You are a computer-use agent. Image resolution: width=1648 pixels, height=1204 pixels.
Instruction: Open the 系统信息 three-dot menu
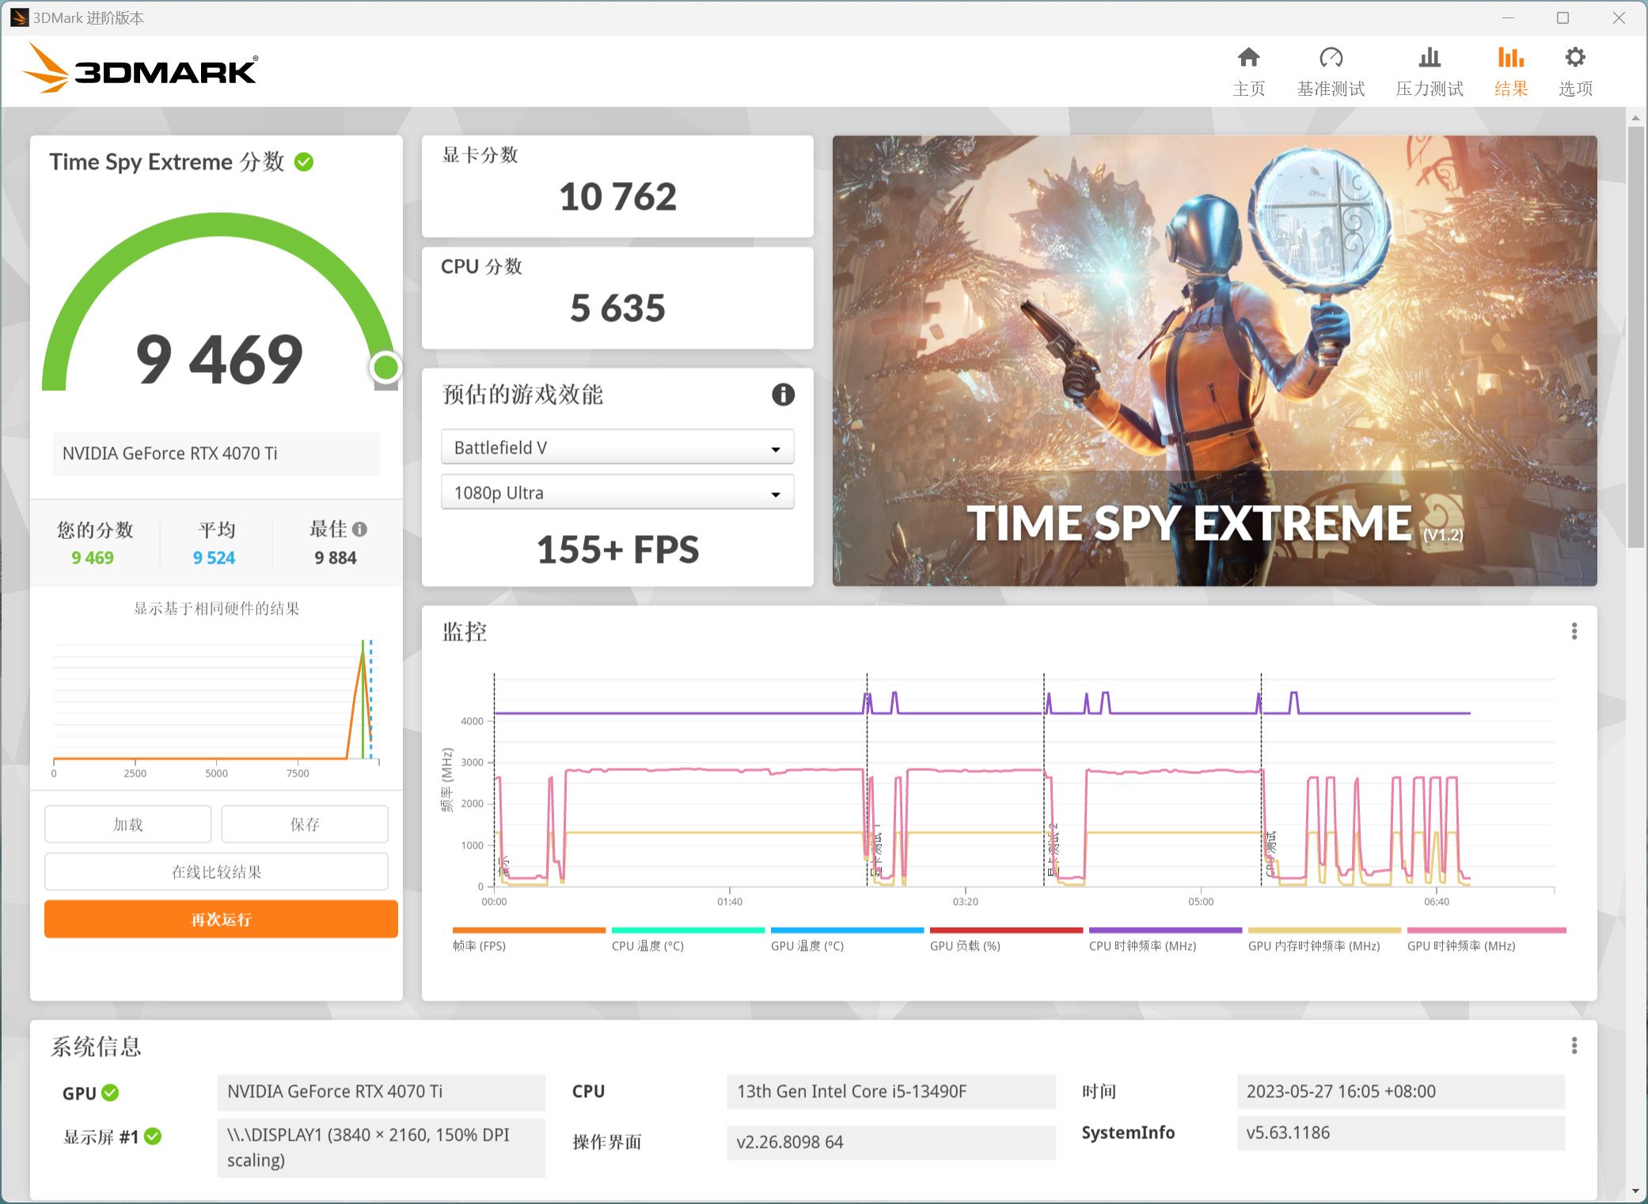coord(1574,1046)
